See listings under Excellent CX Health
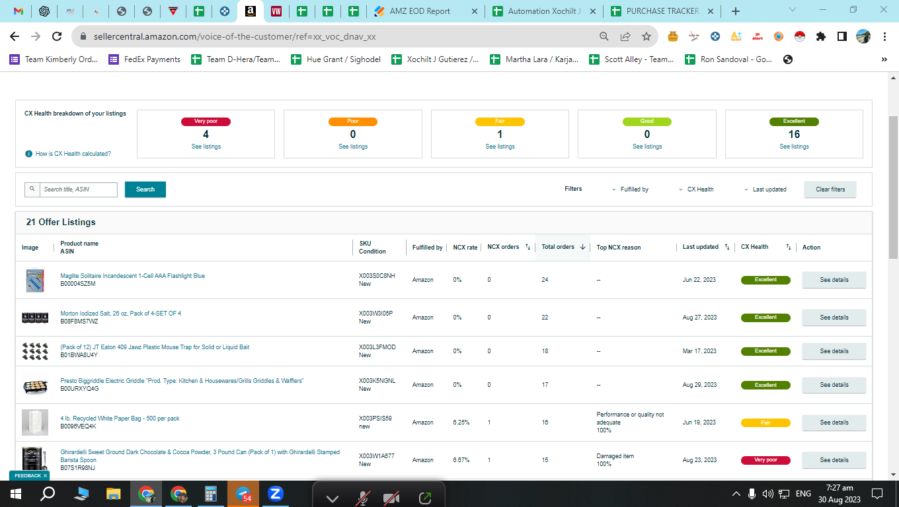 tap(794, 147)
